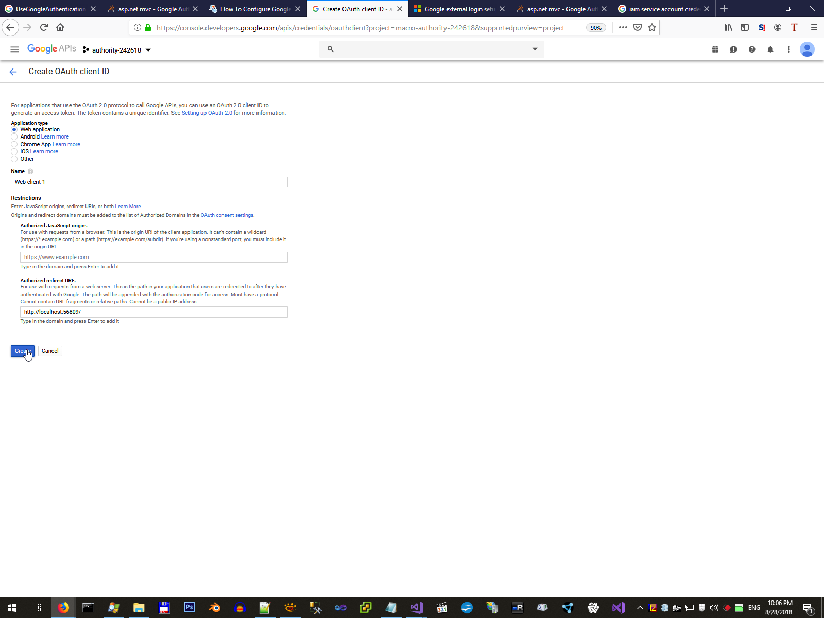Select the Chrome App application type
Screen dimensions: 824x618
14,144
